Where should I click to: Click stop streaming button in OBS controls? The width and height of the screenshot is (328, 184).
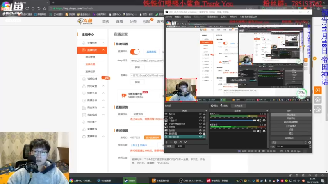291,115
